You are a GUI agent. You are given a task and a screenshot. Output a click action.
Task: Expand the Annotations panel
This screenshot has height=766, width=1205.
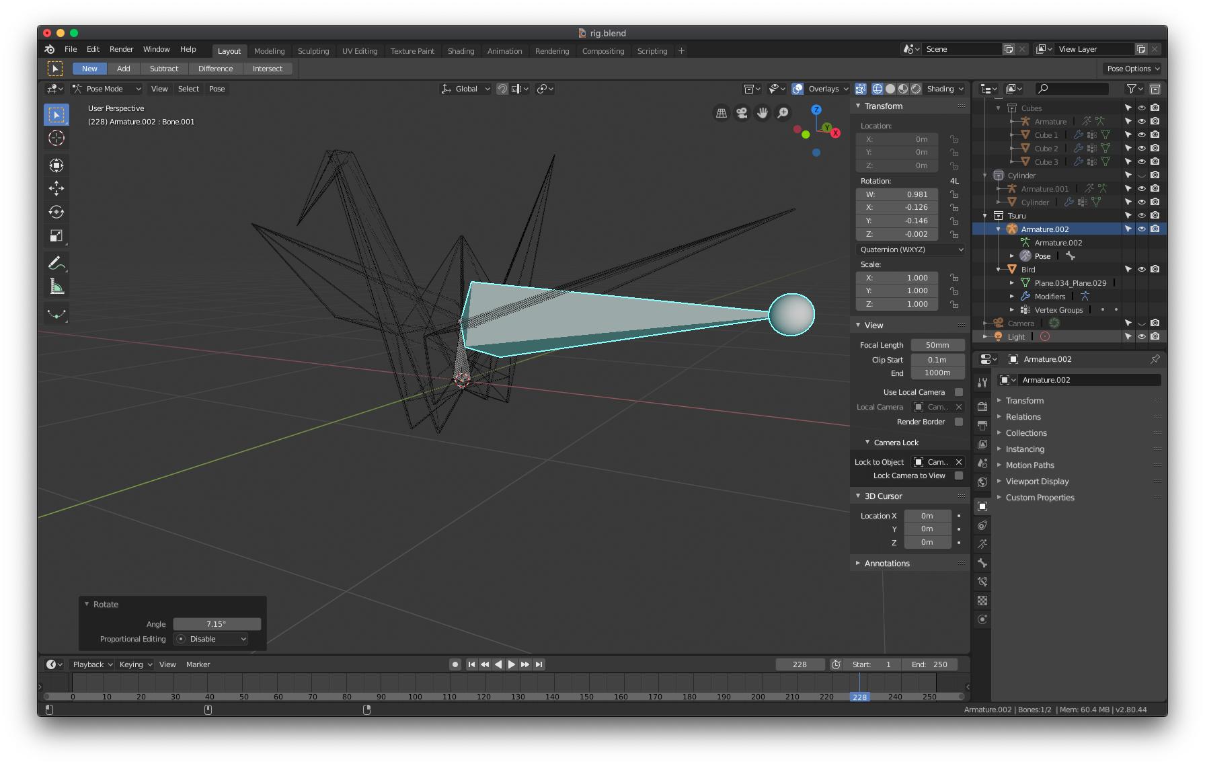(x=858, y=564)
